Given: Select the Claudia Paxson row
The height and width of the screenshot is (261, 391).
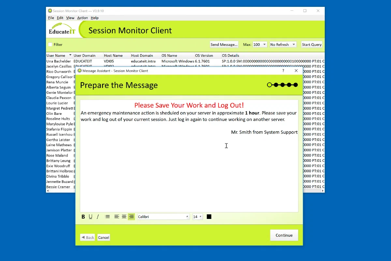Looking at the screenshot, I should (x=61, y=98).
